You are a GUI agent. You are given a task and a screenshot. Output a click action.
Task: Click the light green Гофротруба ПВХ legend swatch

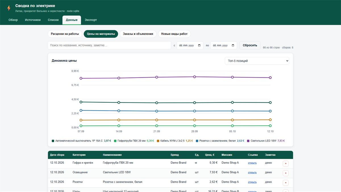pos(115,141)
